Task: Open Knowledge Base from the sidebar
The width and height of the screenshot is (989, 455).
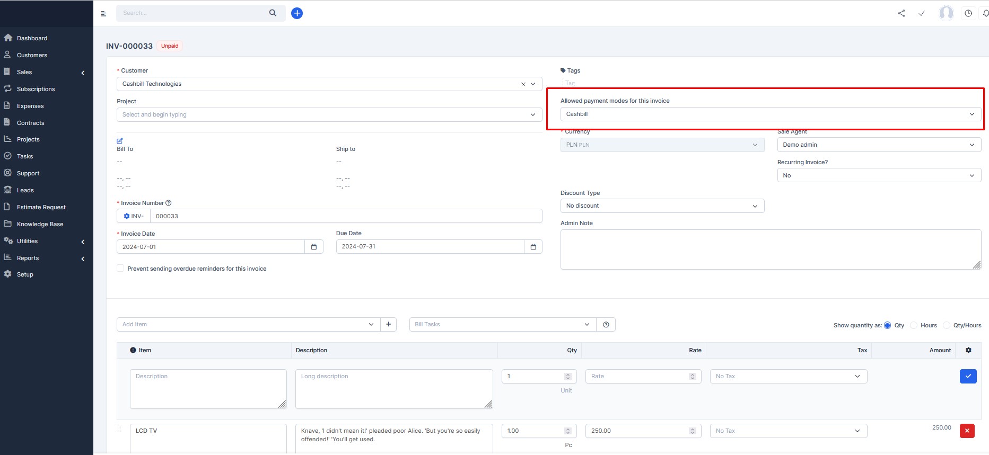Action: click(x=40, y=224)
